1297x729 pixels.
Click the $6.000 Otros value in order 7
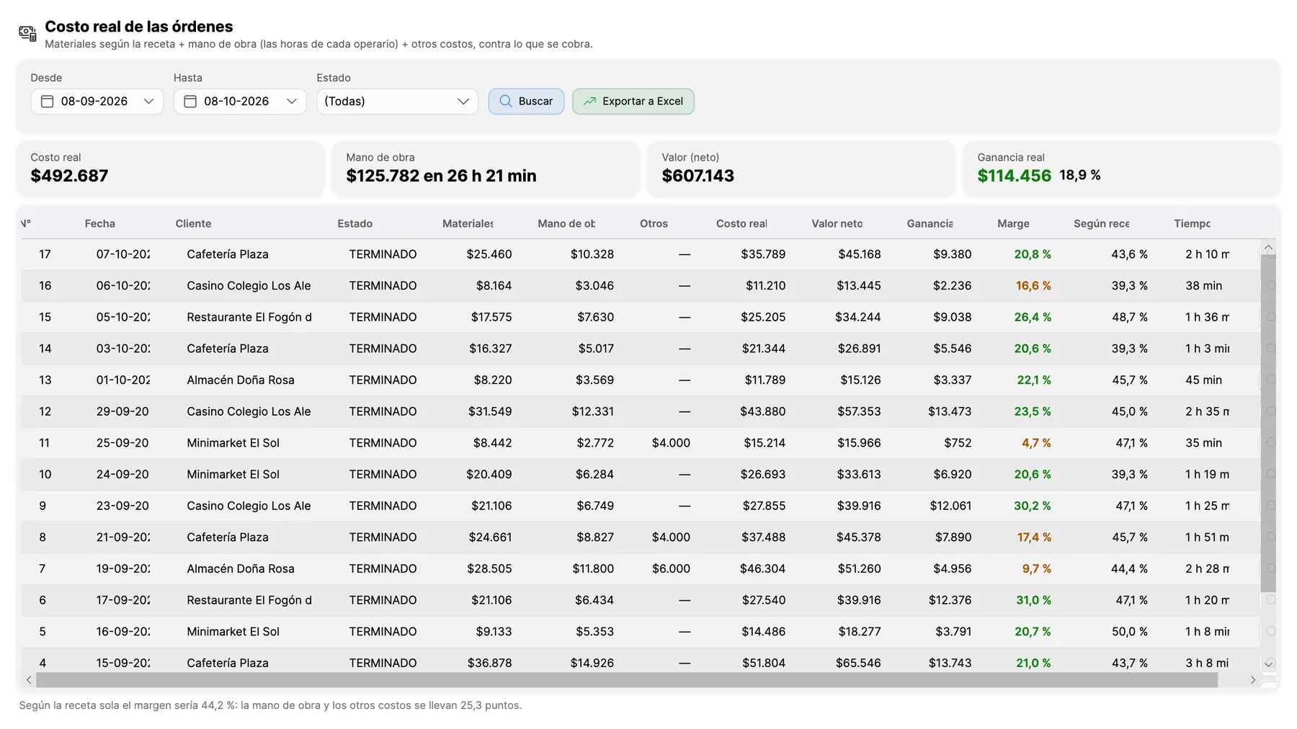tap(671, 568)
